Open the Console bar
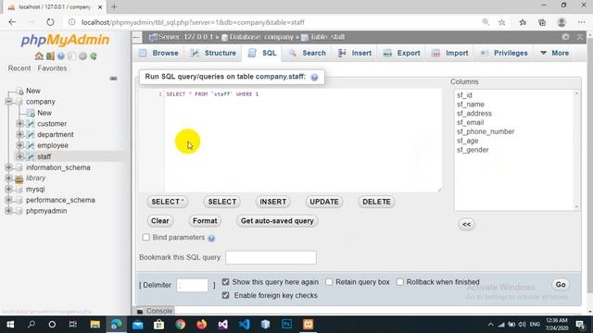 tap(155, 311)
